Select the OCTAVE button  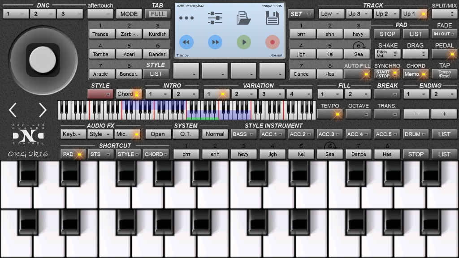[x=358, y=114]
